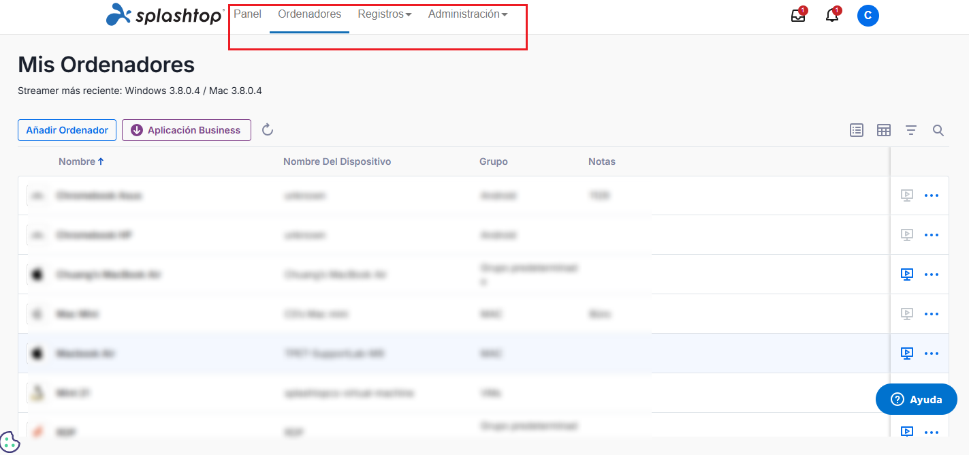Select the blurred Chromebook Asus name
The width and height of the screenshot is (969, 455).
99,195
